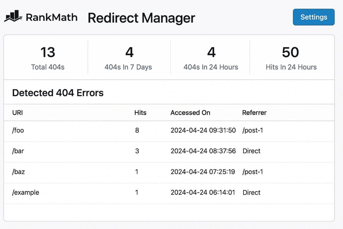The height and width of the screenshot is (229, 343).
Task: Click the /post-1 referrer in the /baz row
Action: click(253, 172)
